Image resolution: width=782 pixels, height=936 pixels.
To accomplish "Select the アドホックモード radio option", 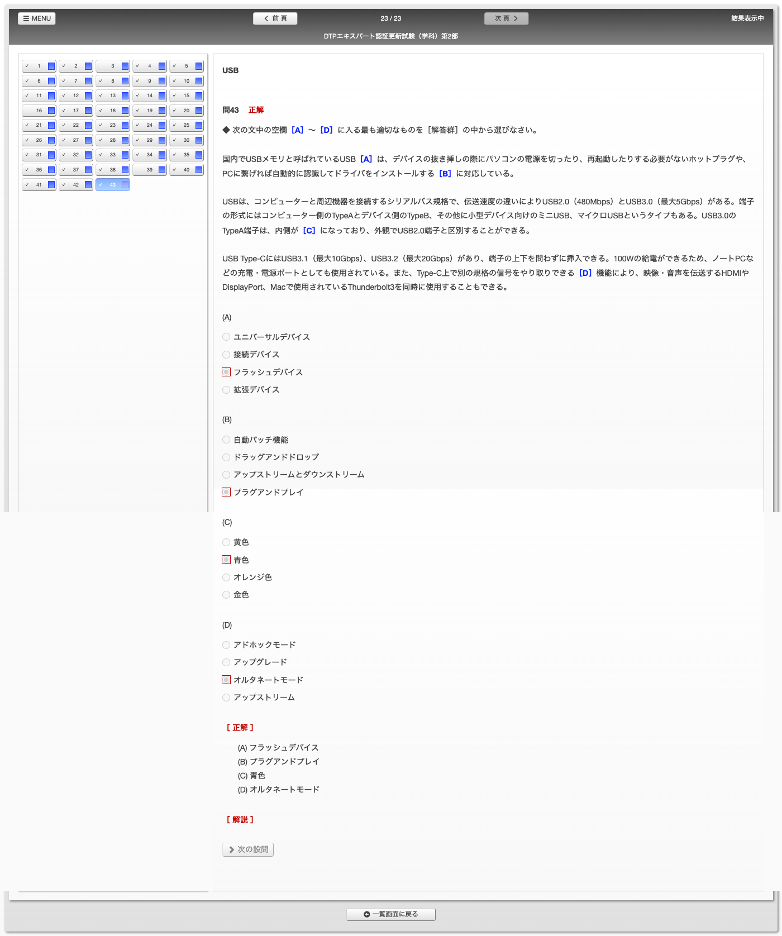I will pos(226,645).
